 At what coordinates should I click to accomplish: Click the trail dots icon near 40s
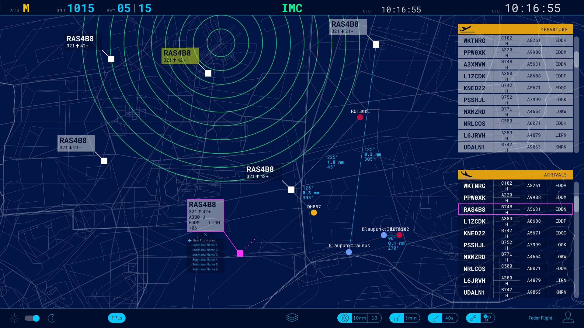(435, 318)
